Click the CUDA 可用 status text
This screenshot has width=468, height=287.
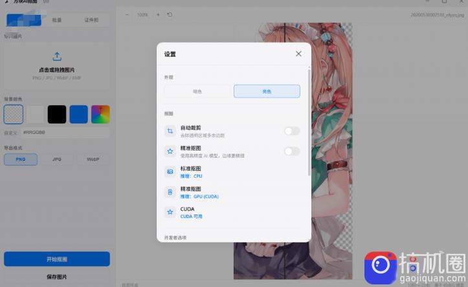[x=191, y=217]
